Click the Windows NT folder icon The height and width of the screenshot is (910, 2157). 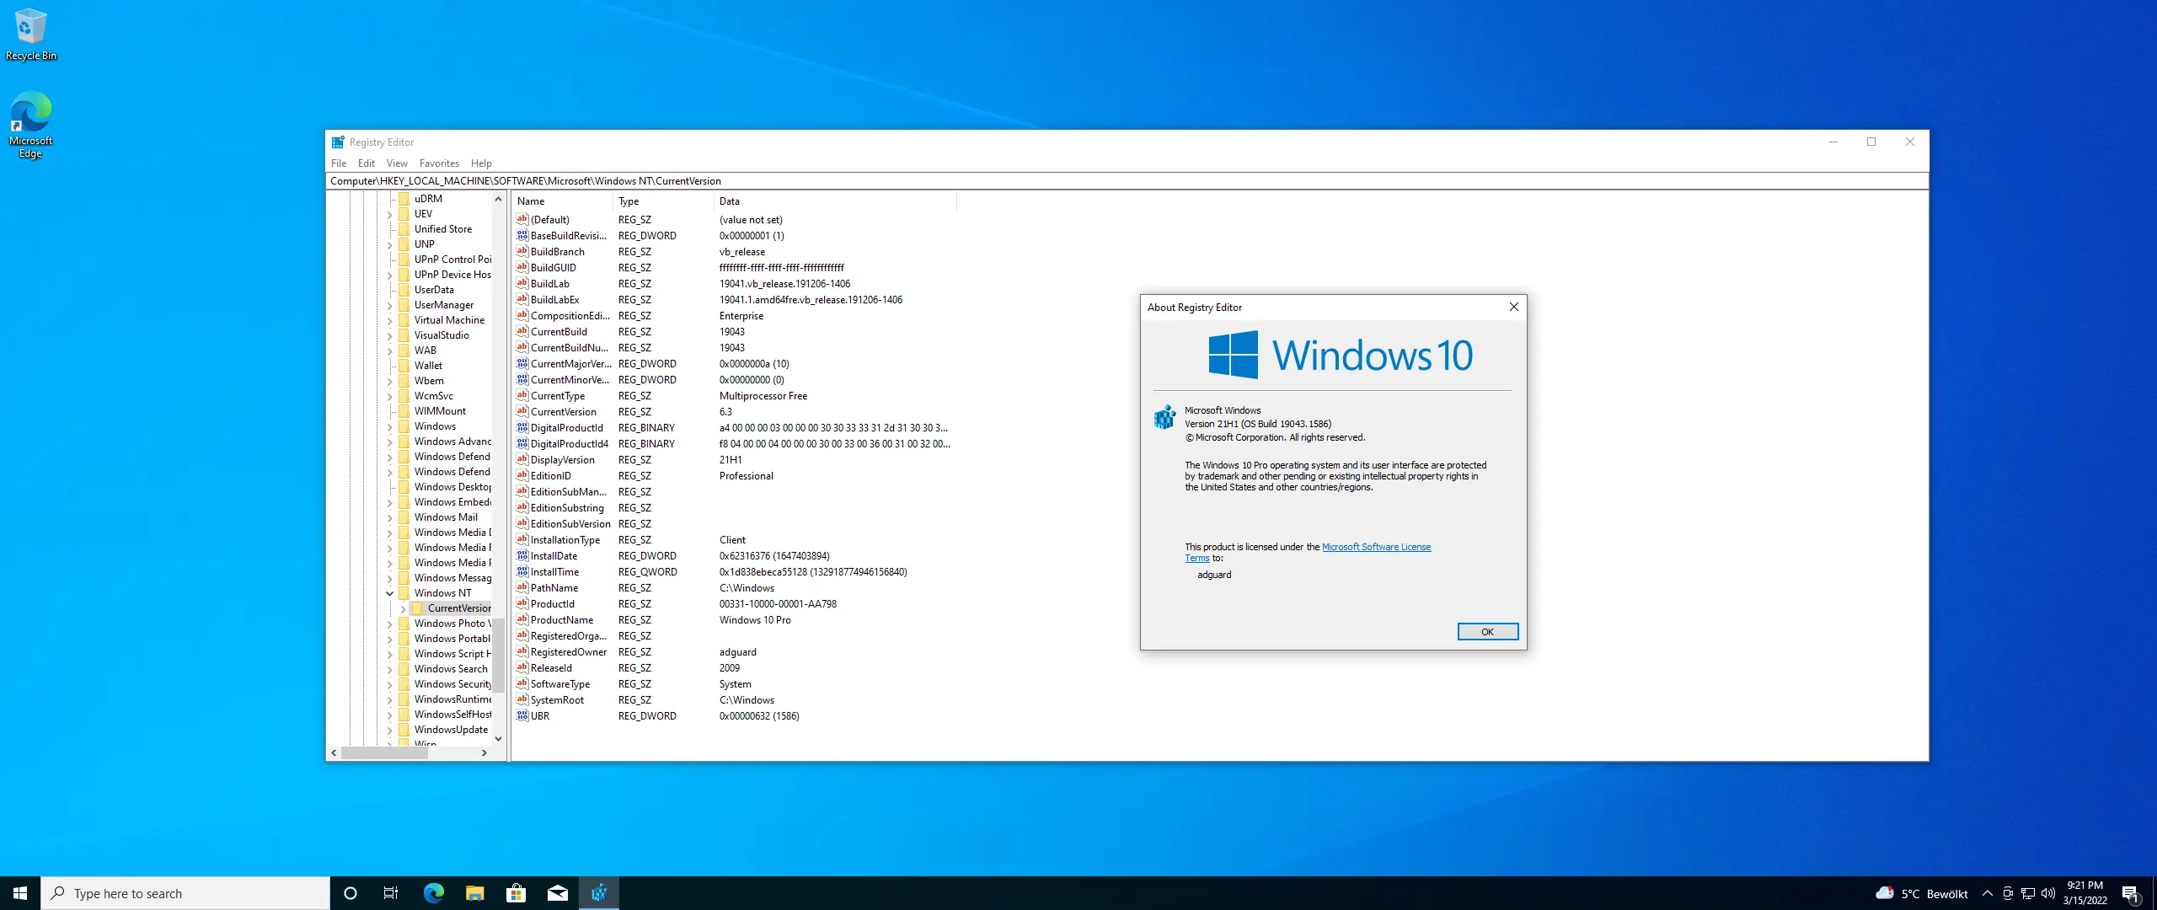pos(404,592)
